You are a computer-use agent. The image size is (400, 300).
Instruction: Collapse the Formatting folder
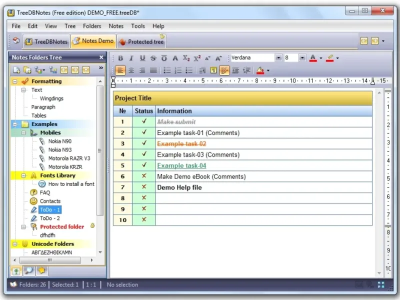click(15, 81)
